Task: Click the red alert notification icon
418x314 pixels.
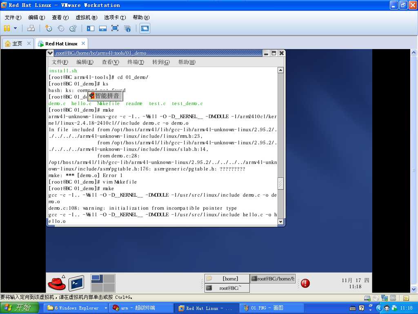Action: pyautogui.click(x=305, y=283)
